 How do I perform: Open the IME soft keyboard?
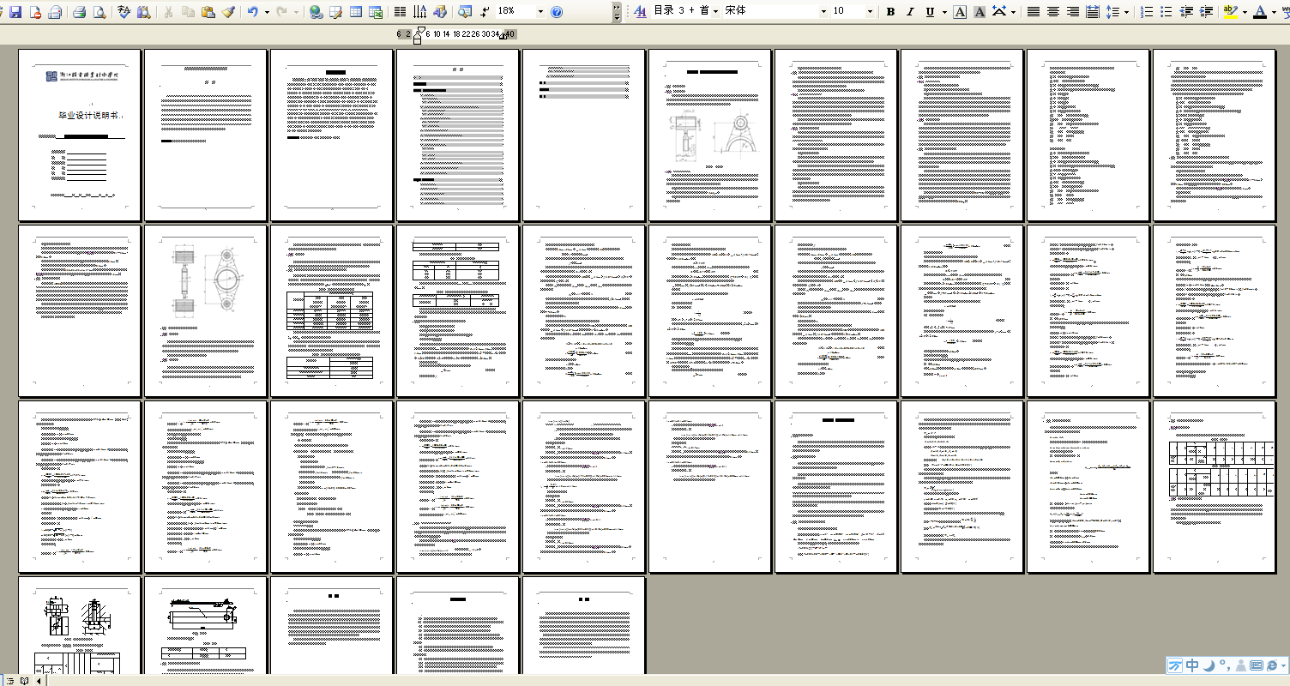tap(1257, 665)
